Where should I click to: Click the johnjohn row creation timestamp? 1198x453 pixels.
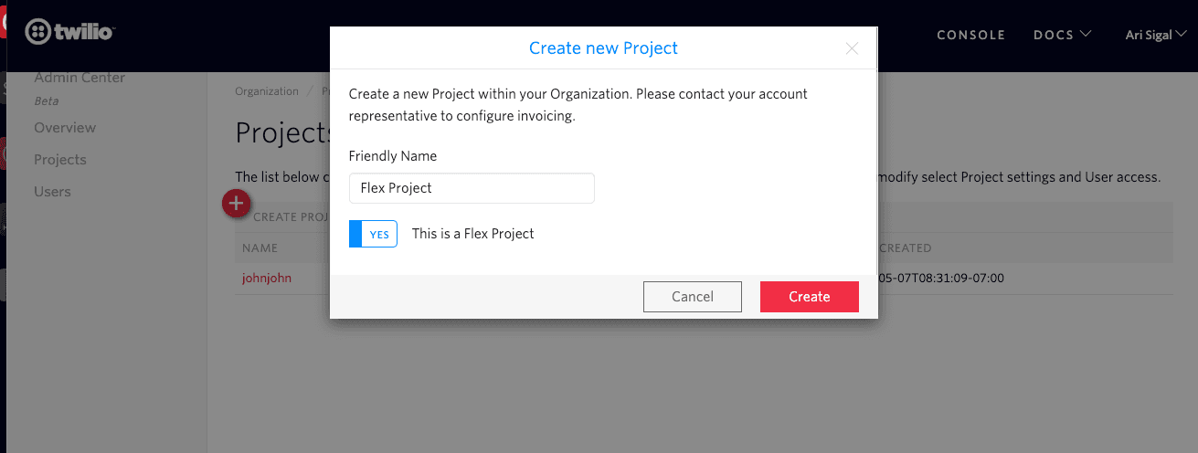pyautogui.click(x=939, y=278)
